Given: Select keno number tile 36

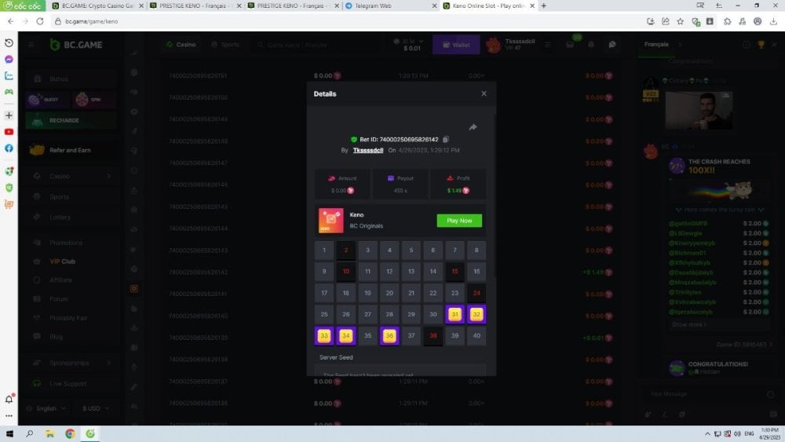Looking at the screenshot, I should pos(389,336).
